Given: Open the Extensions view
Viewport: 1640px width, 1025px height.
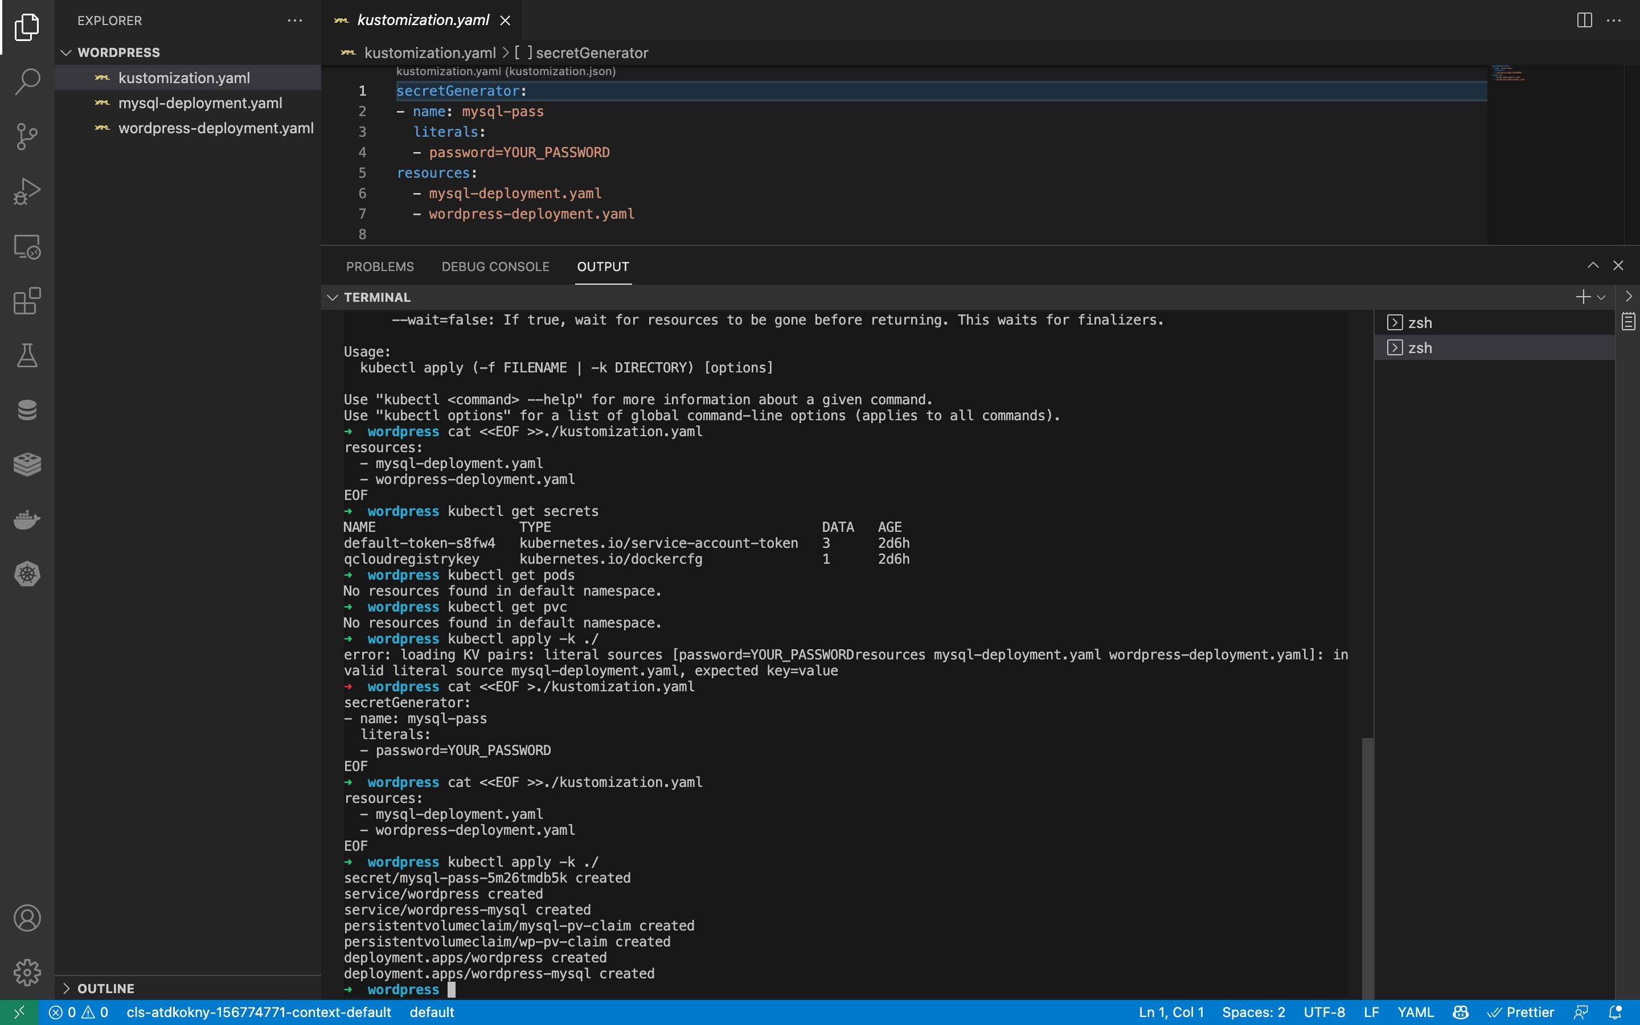Looking at the screenshot, I should click(x=27, y=301).
